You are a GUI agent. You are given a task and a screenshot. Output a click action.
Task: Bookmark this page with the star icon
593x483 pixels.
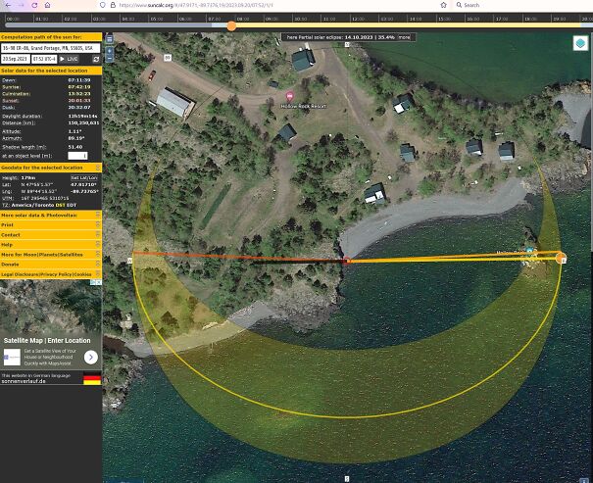(442, 5)
